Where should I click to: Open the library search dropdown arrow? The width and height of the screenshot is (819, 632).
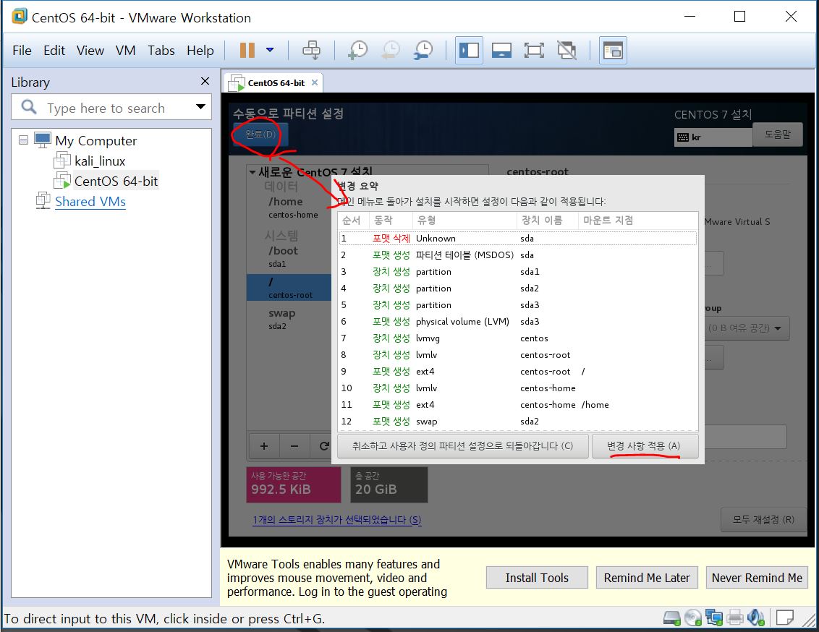coord(200,106)
